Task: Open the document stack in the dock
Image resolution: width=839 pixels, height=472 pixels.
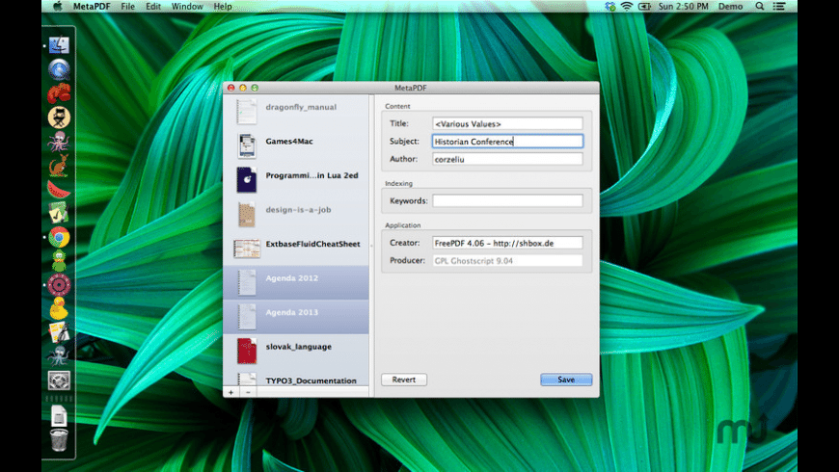Action: (x=59, y=416)
